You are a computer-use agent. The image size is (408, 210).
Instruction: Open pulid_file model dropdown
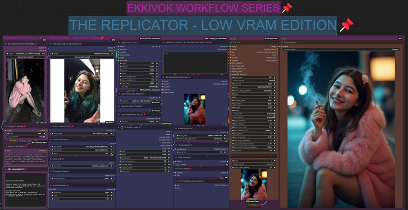138,101
